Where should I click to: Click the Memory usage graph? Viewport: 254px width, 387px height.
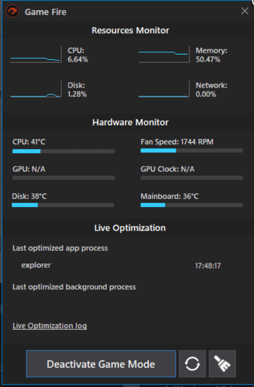[164, 54]
